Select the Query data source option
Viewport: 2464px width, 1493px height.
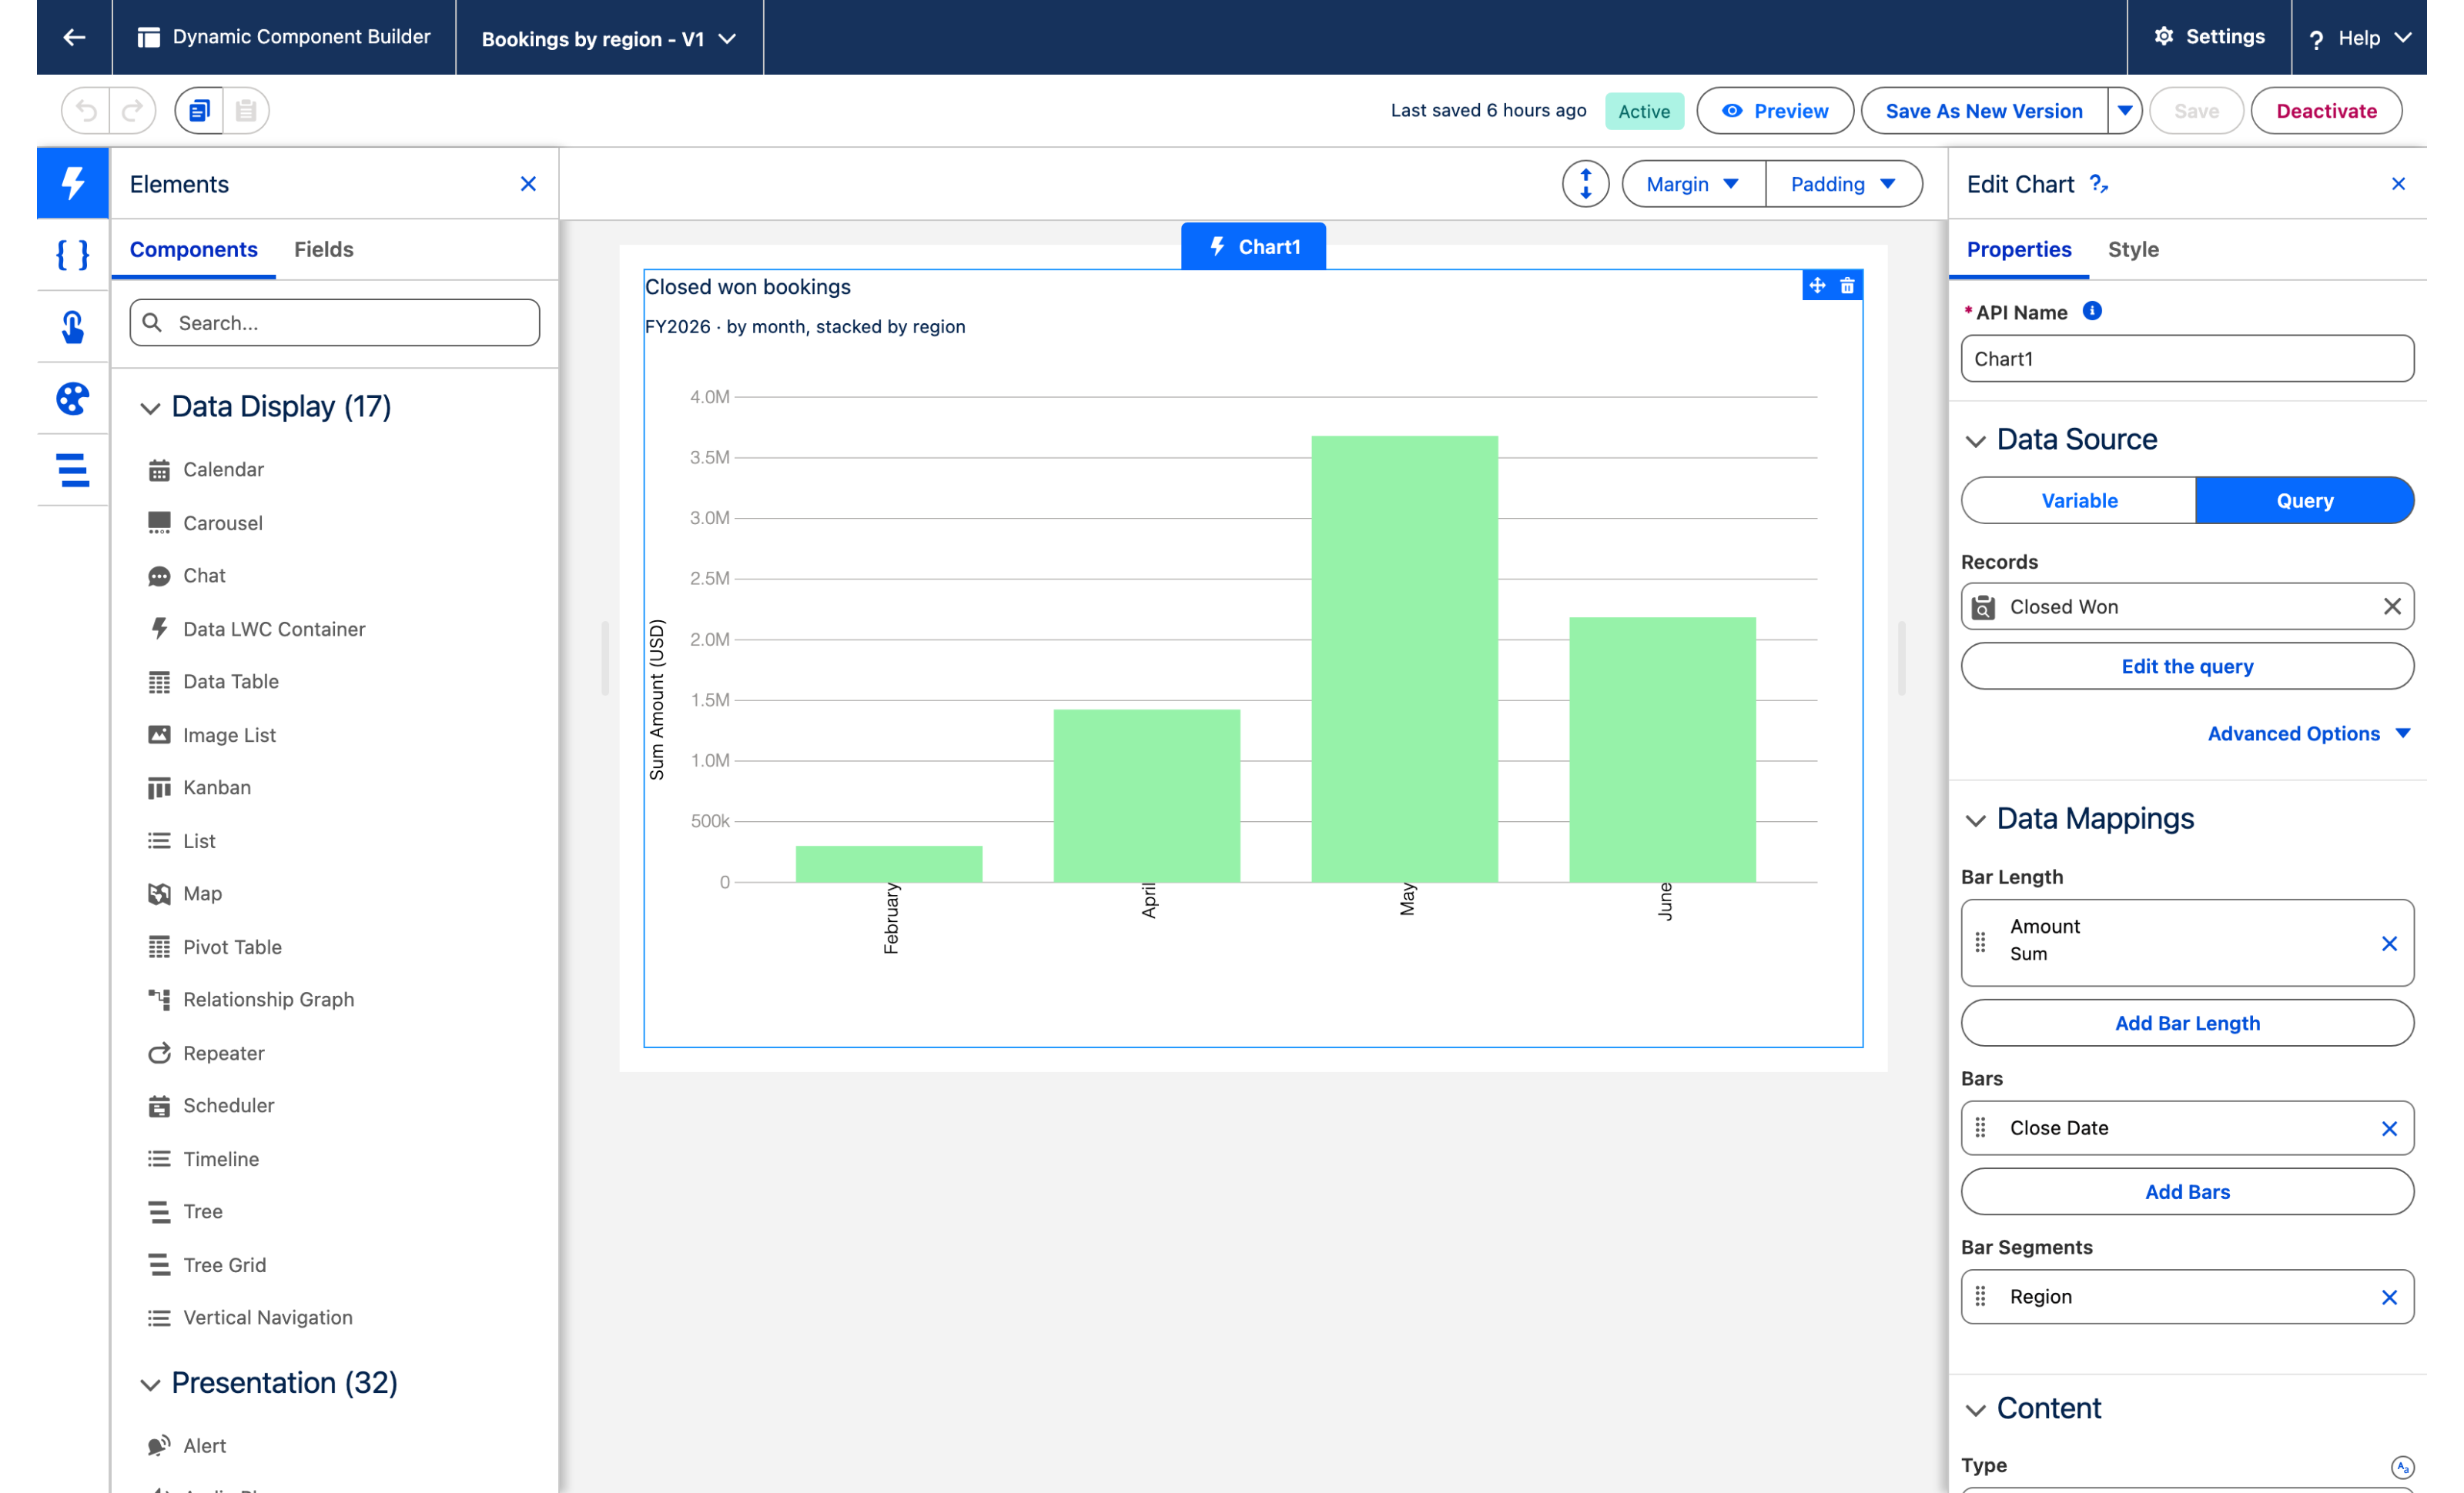pyautogui.click(x=2304, y=501)
